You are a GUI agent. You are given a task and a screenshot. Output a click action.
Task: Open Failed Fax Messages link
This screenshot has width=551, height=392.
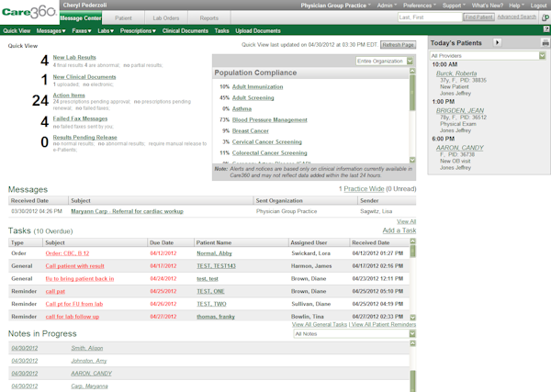click(x=80, y=118)
